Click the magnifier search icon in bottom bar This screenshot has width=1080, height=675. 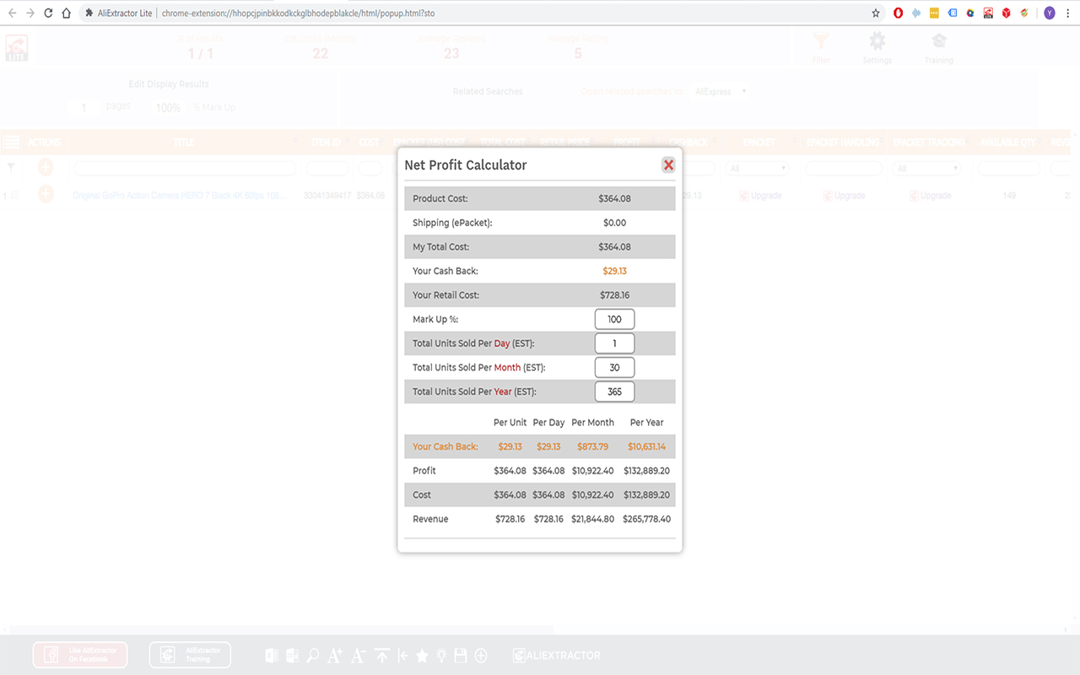(313, 656)
